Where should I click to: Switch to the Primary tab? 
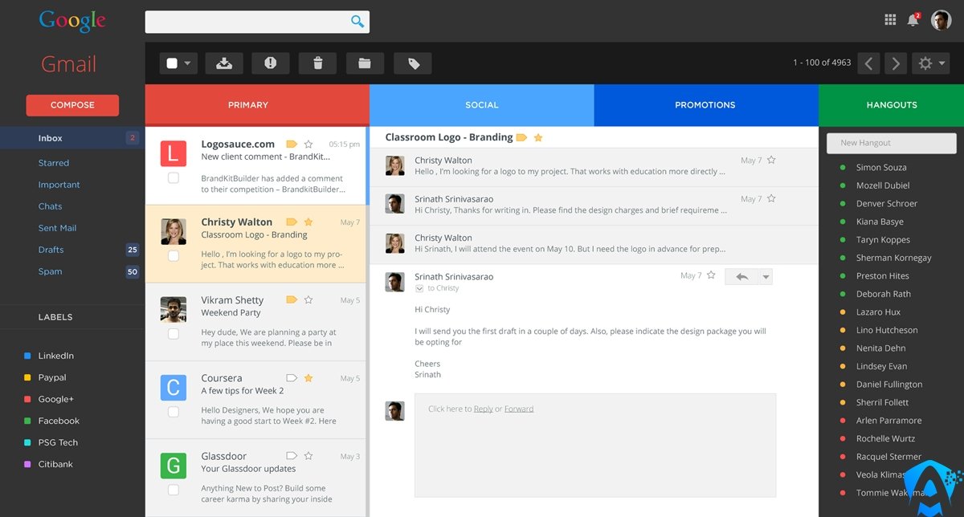tap(257, 105)
